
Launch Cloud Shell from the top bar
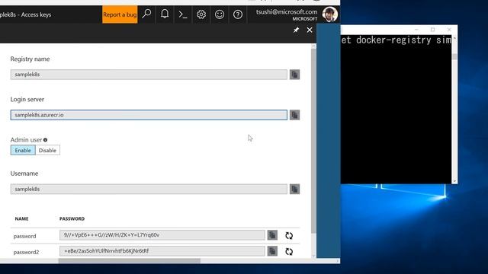[x=183, y=14]
